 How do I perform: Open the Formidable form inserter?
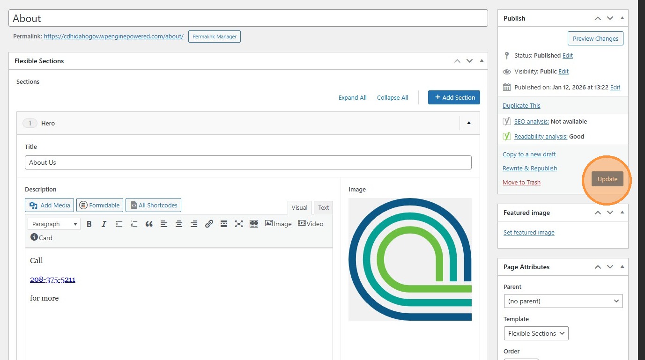pos(100,205)
